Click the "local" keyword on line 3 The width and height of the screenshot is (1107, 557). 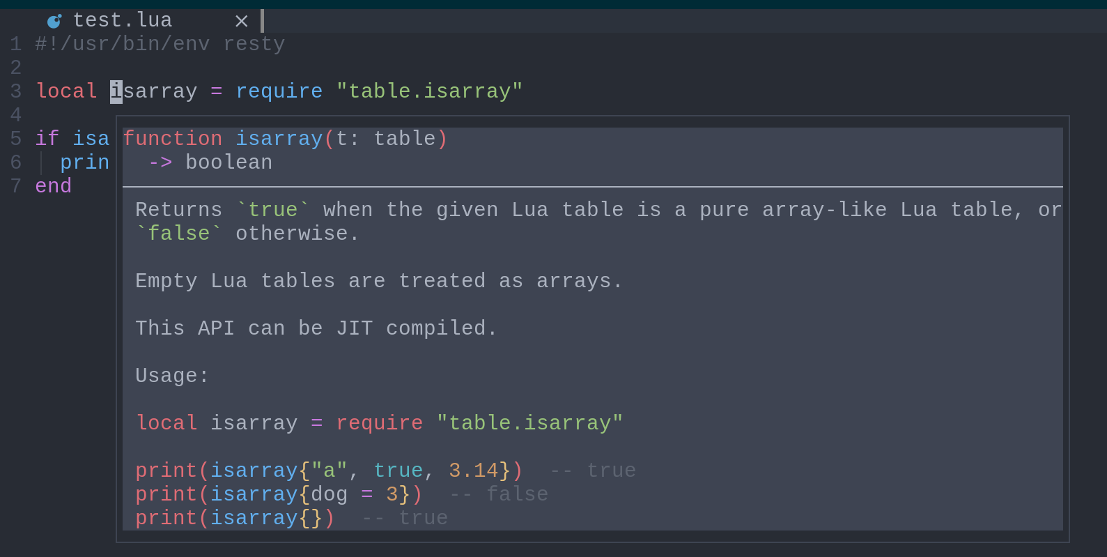(66, 91)
